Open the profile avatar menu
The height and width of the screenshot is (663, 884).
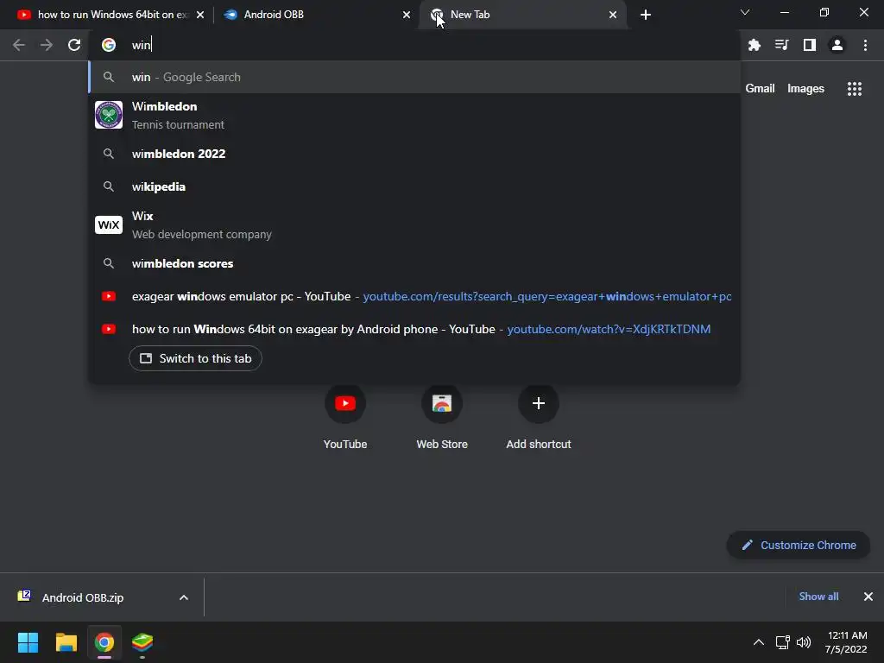tap(837, 45)
